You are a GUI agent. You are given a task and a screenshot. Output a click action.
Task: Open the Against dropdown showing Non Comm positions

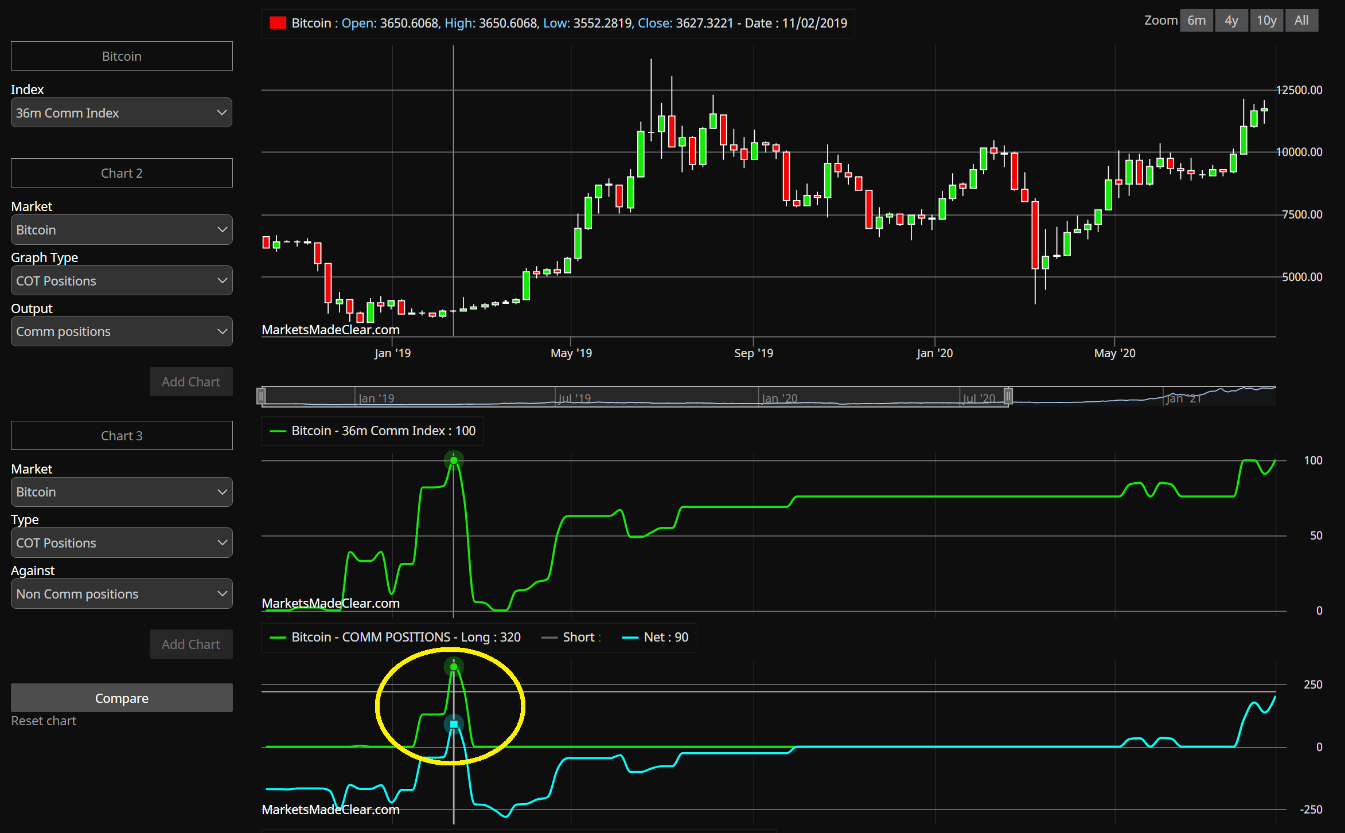[x=122, y=594]
